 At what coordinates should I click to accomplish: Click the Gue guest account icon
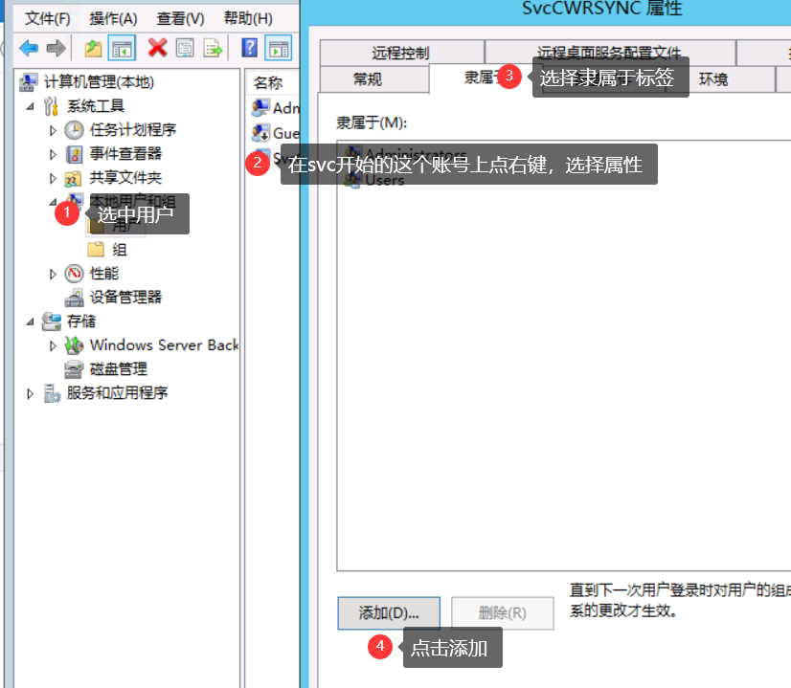260,133
